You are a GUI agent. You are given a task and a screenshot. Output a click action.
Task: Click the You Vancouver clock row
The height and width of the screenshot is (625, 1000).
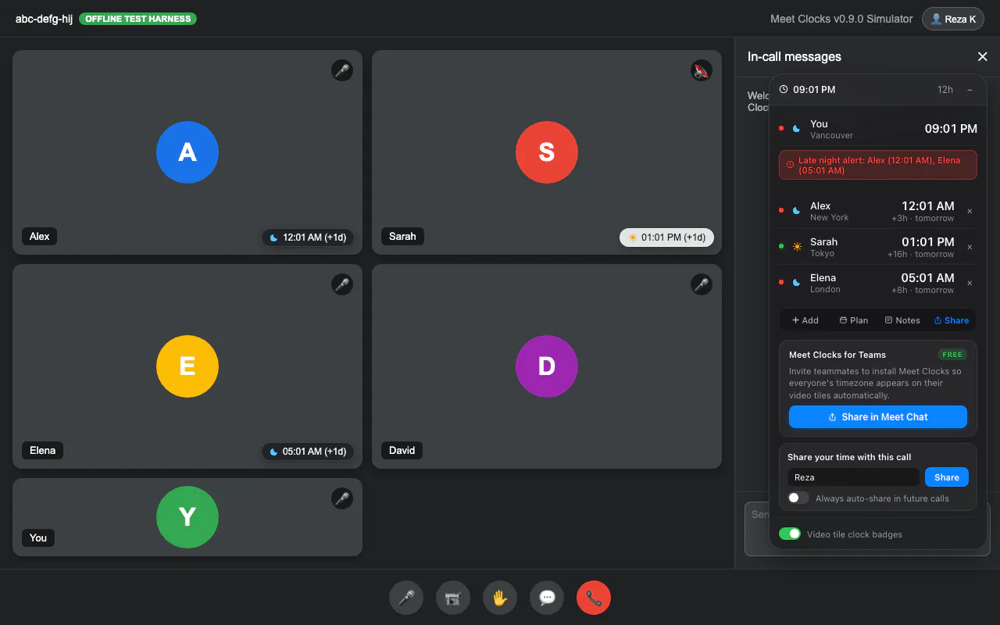878,129
